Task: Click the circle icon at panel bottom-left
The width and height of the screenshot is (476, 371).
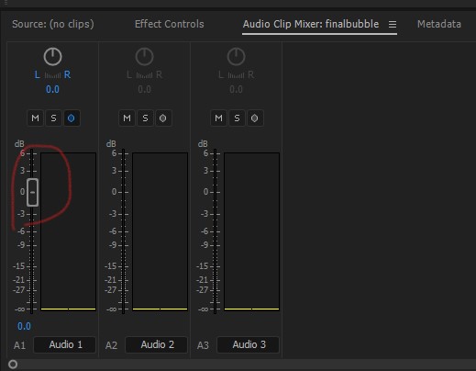Action: point(13,365)
